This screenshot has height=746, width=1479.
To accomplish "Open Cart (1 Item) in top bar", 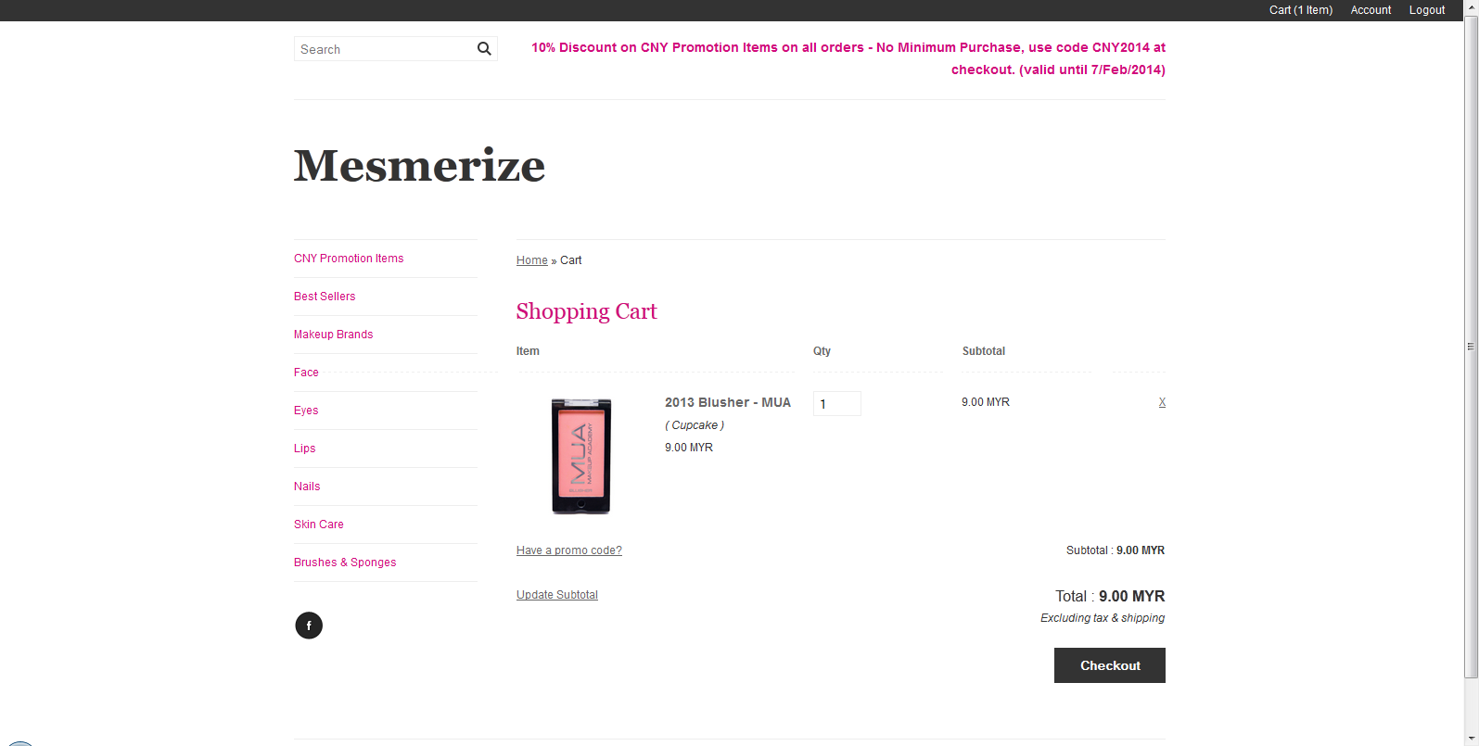I will pos(1300,10).
